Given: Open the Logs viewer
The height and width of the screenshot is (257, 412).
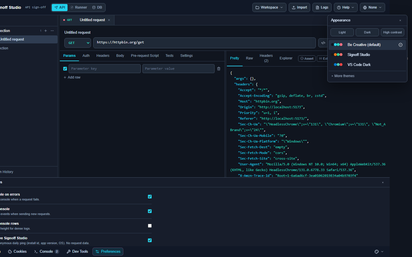Looking at the screenshot, I should coord(322,7).
